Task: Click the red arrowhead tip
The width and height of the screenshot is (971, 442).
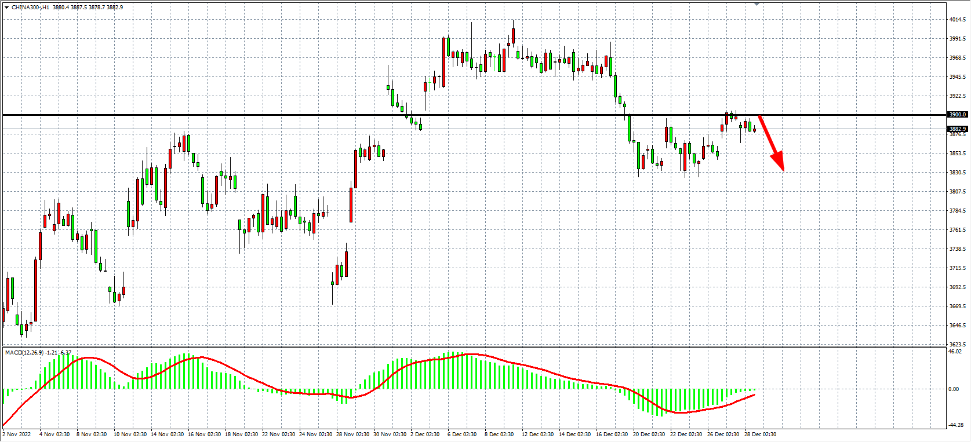Action: click(783, 170)
